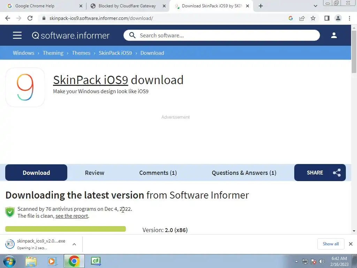
Task: Select the Download page tab
Action: (36, 172)
